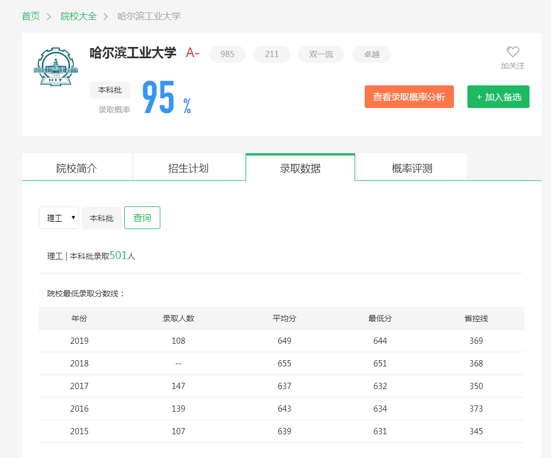
Task: Click the 501 enrolled count
Action: click(118, 255)
